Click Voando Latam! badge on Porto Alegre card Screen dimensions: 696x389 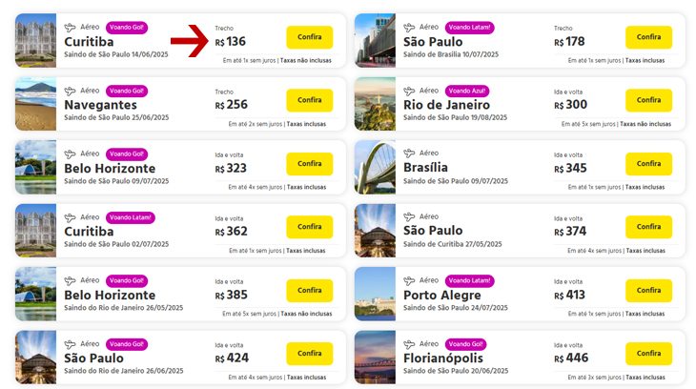point(469,280)
